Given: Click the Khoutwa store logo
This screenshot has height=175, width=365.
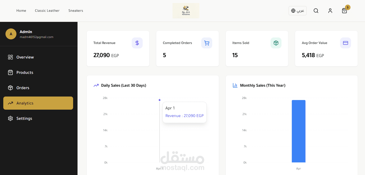Looking at the screenshot, I should (x=186, y=11).
